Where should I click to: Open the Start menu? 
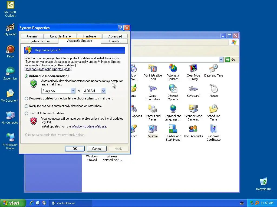point(13,203)
